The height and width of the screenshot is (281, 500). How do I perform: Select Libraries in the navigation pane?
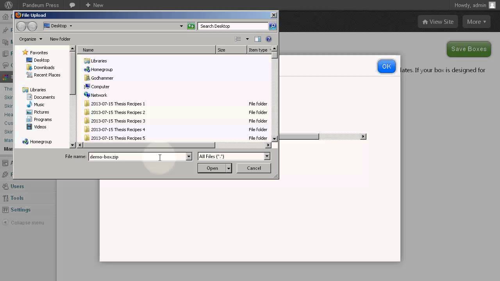click(x=38, y=90)
